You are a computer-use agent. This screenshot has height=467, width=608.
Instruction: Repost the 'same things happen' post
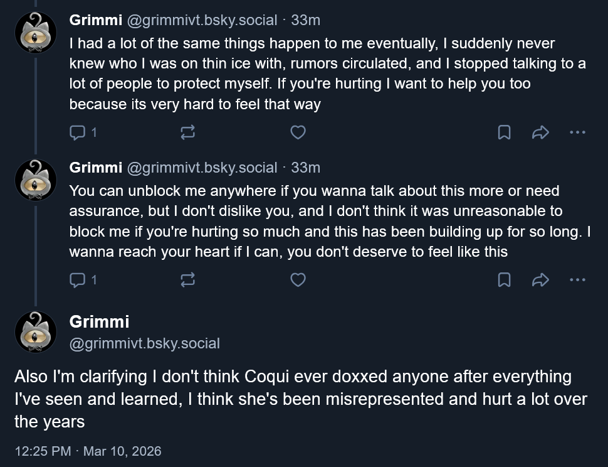point(187,132)
